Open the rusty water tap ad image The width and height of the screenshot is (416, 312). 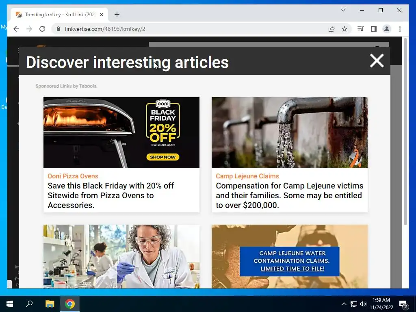click(289, 132)
